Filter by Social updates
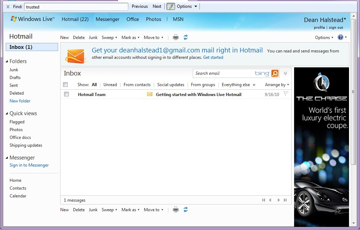360x230 pixels. click(x=170, y=85)
